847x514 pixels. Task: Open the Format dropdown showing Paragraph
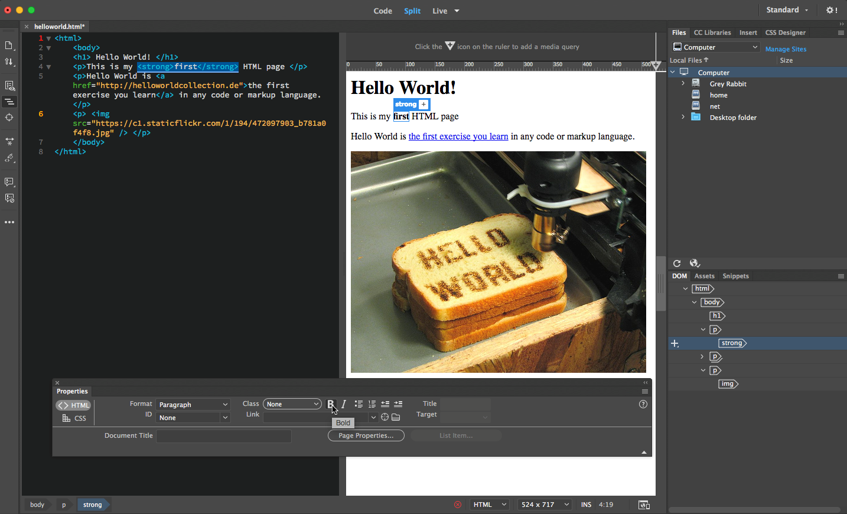(193, 405)
